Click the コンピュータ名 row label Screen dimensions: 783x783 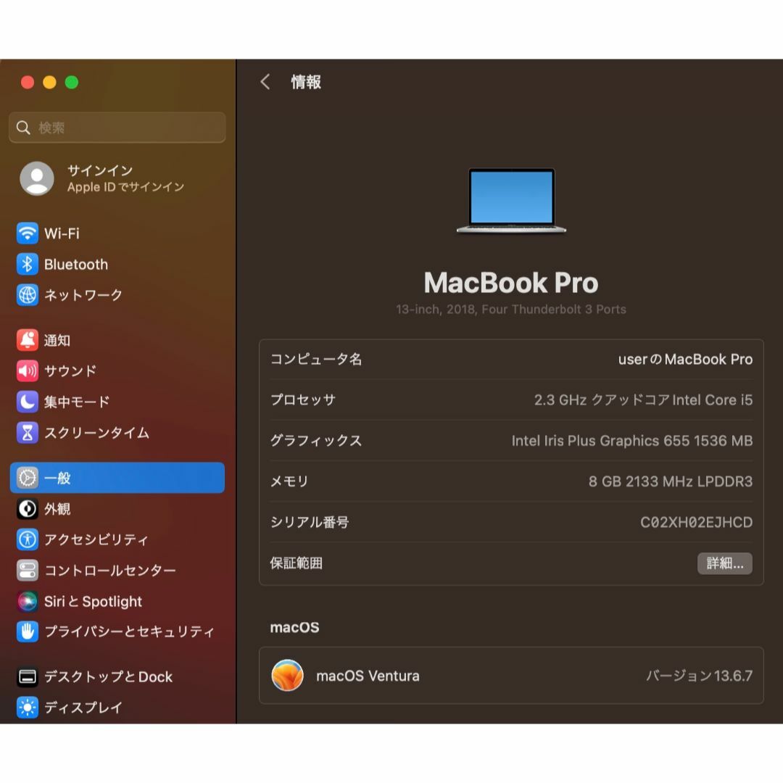(x=315, y=359)
